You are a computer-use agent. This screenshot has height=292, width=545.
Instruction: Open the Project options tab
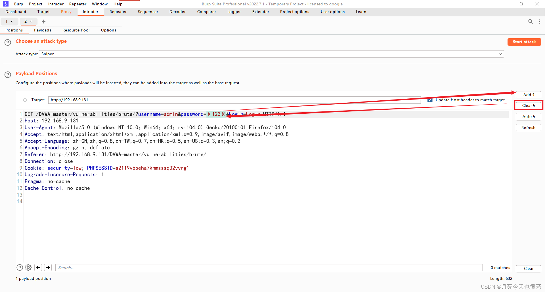pos(295,12)
